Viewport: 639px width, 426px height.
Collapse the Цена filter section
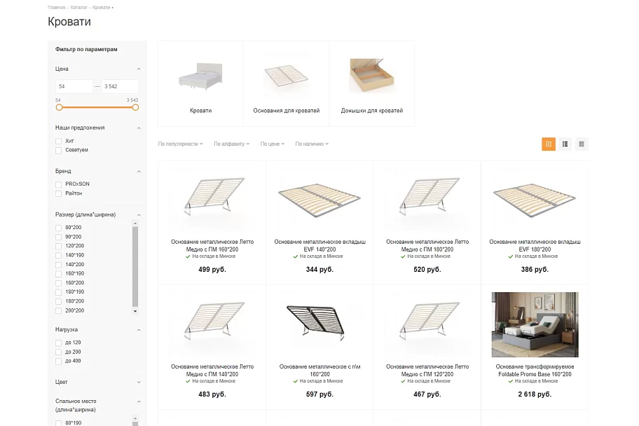point(139,69)
